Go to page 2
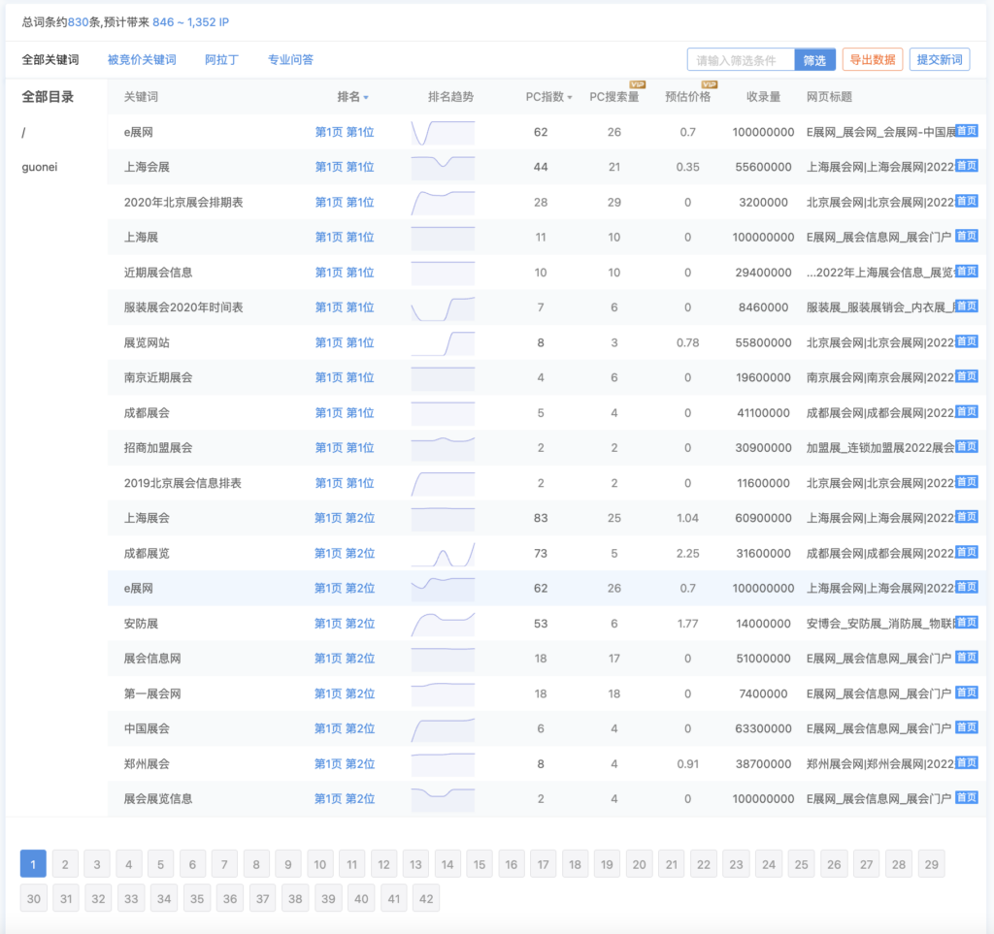The width and height of the screenshot is (994, 934). click(65, 864)
